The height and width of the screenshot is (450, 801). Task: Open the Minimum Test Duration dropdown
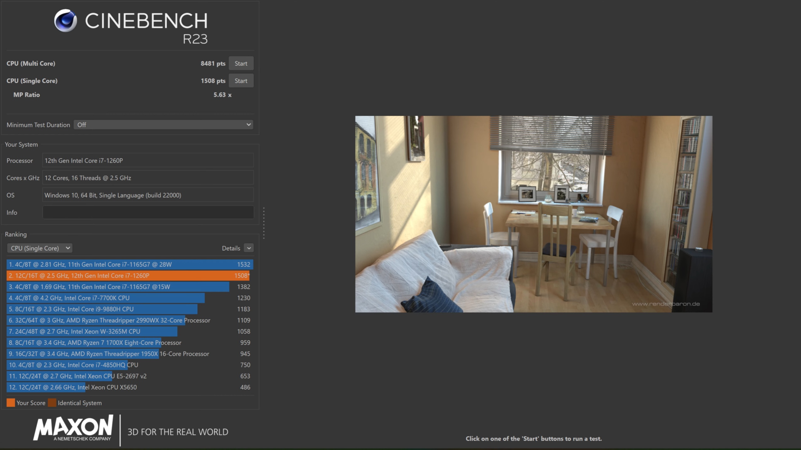(x=163, y=125)
